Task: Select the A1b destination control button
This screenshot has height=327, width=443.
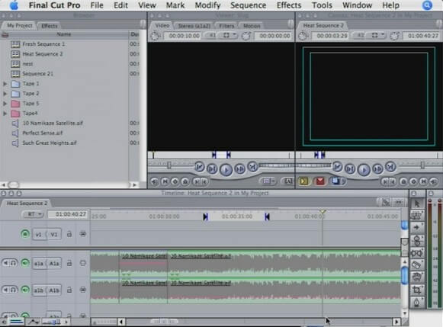Action: (54, 290)
